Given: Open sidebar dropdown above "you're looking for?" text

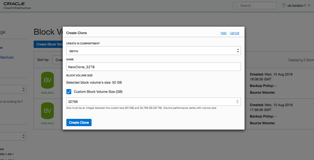Looking at the screenshot, I should click(x=13, y=89).
